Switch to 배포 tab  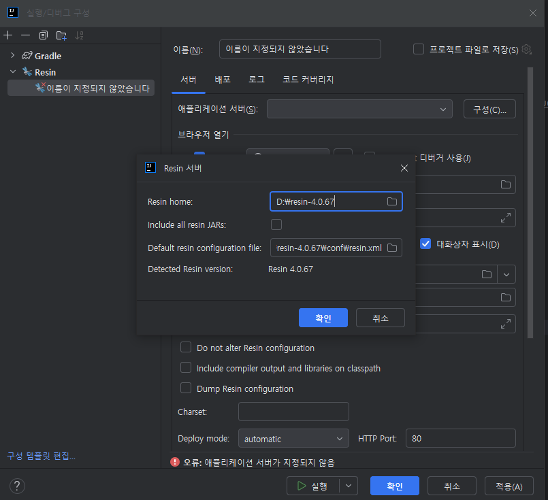click(x=223, y=80)
